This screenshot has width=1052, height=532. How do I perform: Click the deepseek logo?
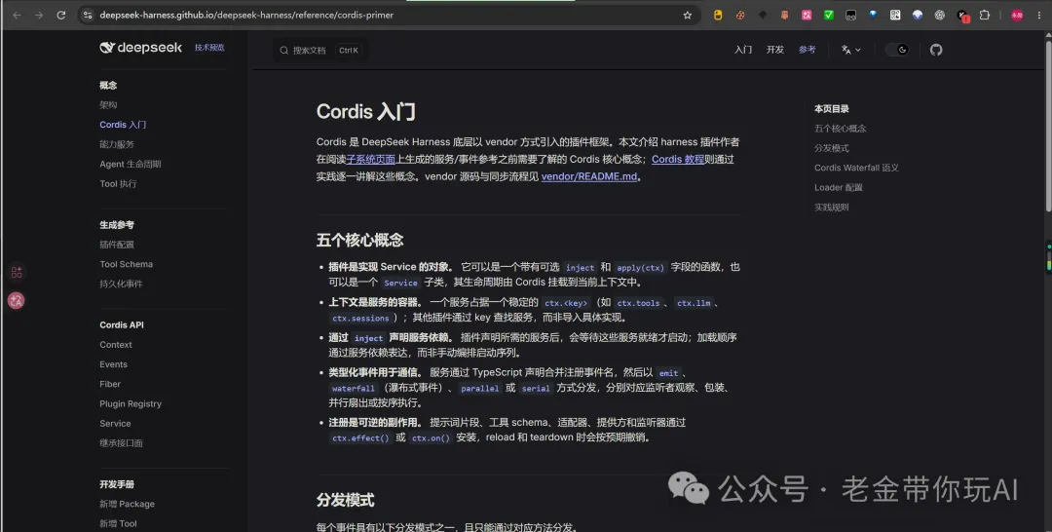(x=141, y=48)
